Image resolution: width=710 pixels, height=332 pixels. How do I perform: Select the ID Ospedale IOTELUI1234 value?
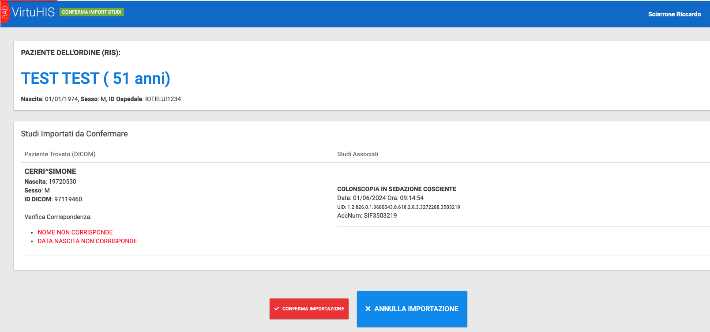163,99
